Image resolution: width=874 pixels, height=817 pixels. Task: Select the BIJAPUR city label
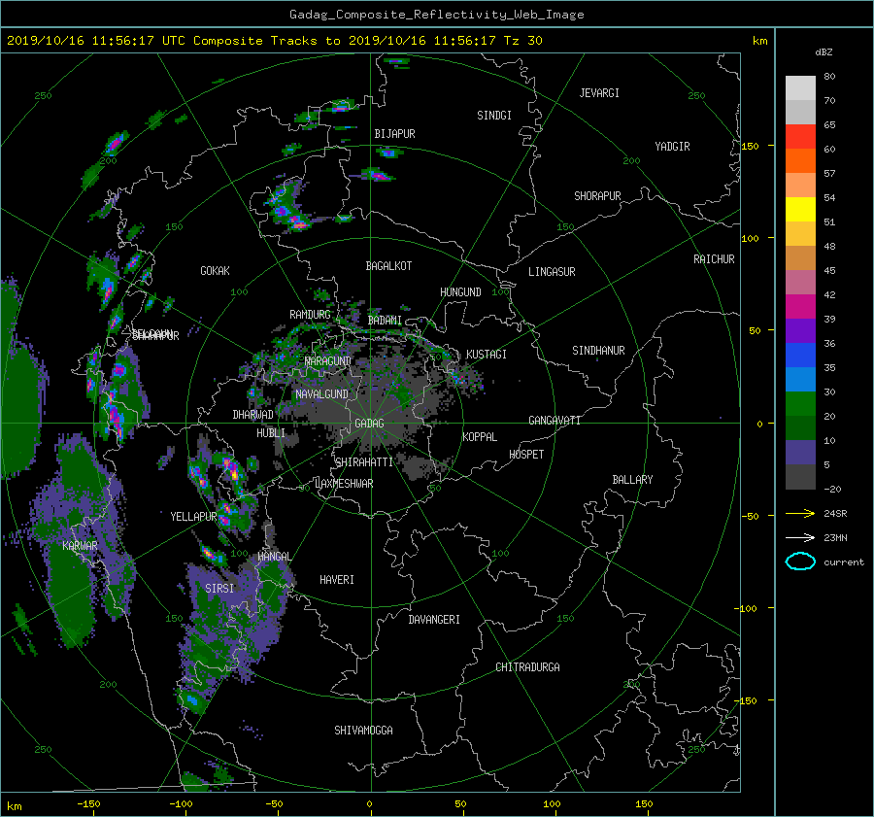(394, 134)
